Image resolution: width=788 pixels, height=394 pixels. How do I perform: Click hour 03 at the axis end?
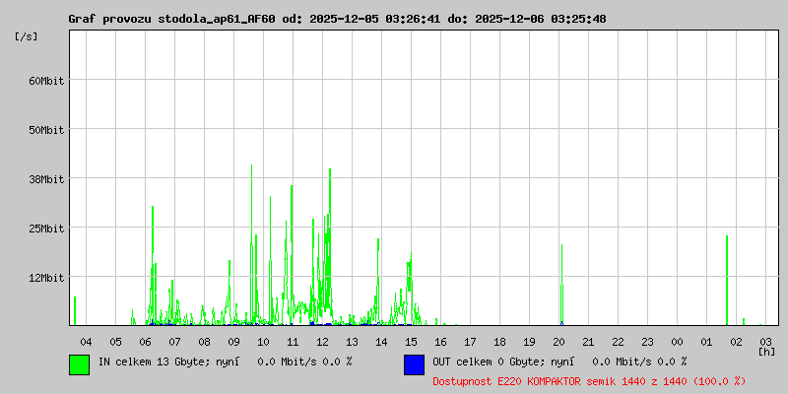coord(765,341)
